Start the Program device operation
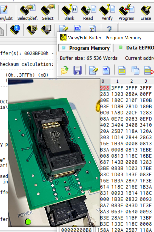This screenshot has width=154, height=232. point(127,13)
